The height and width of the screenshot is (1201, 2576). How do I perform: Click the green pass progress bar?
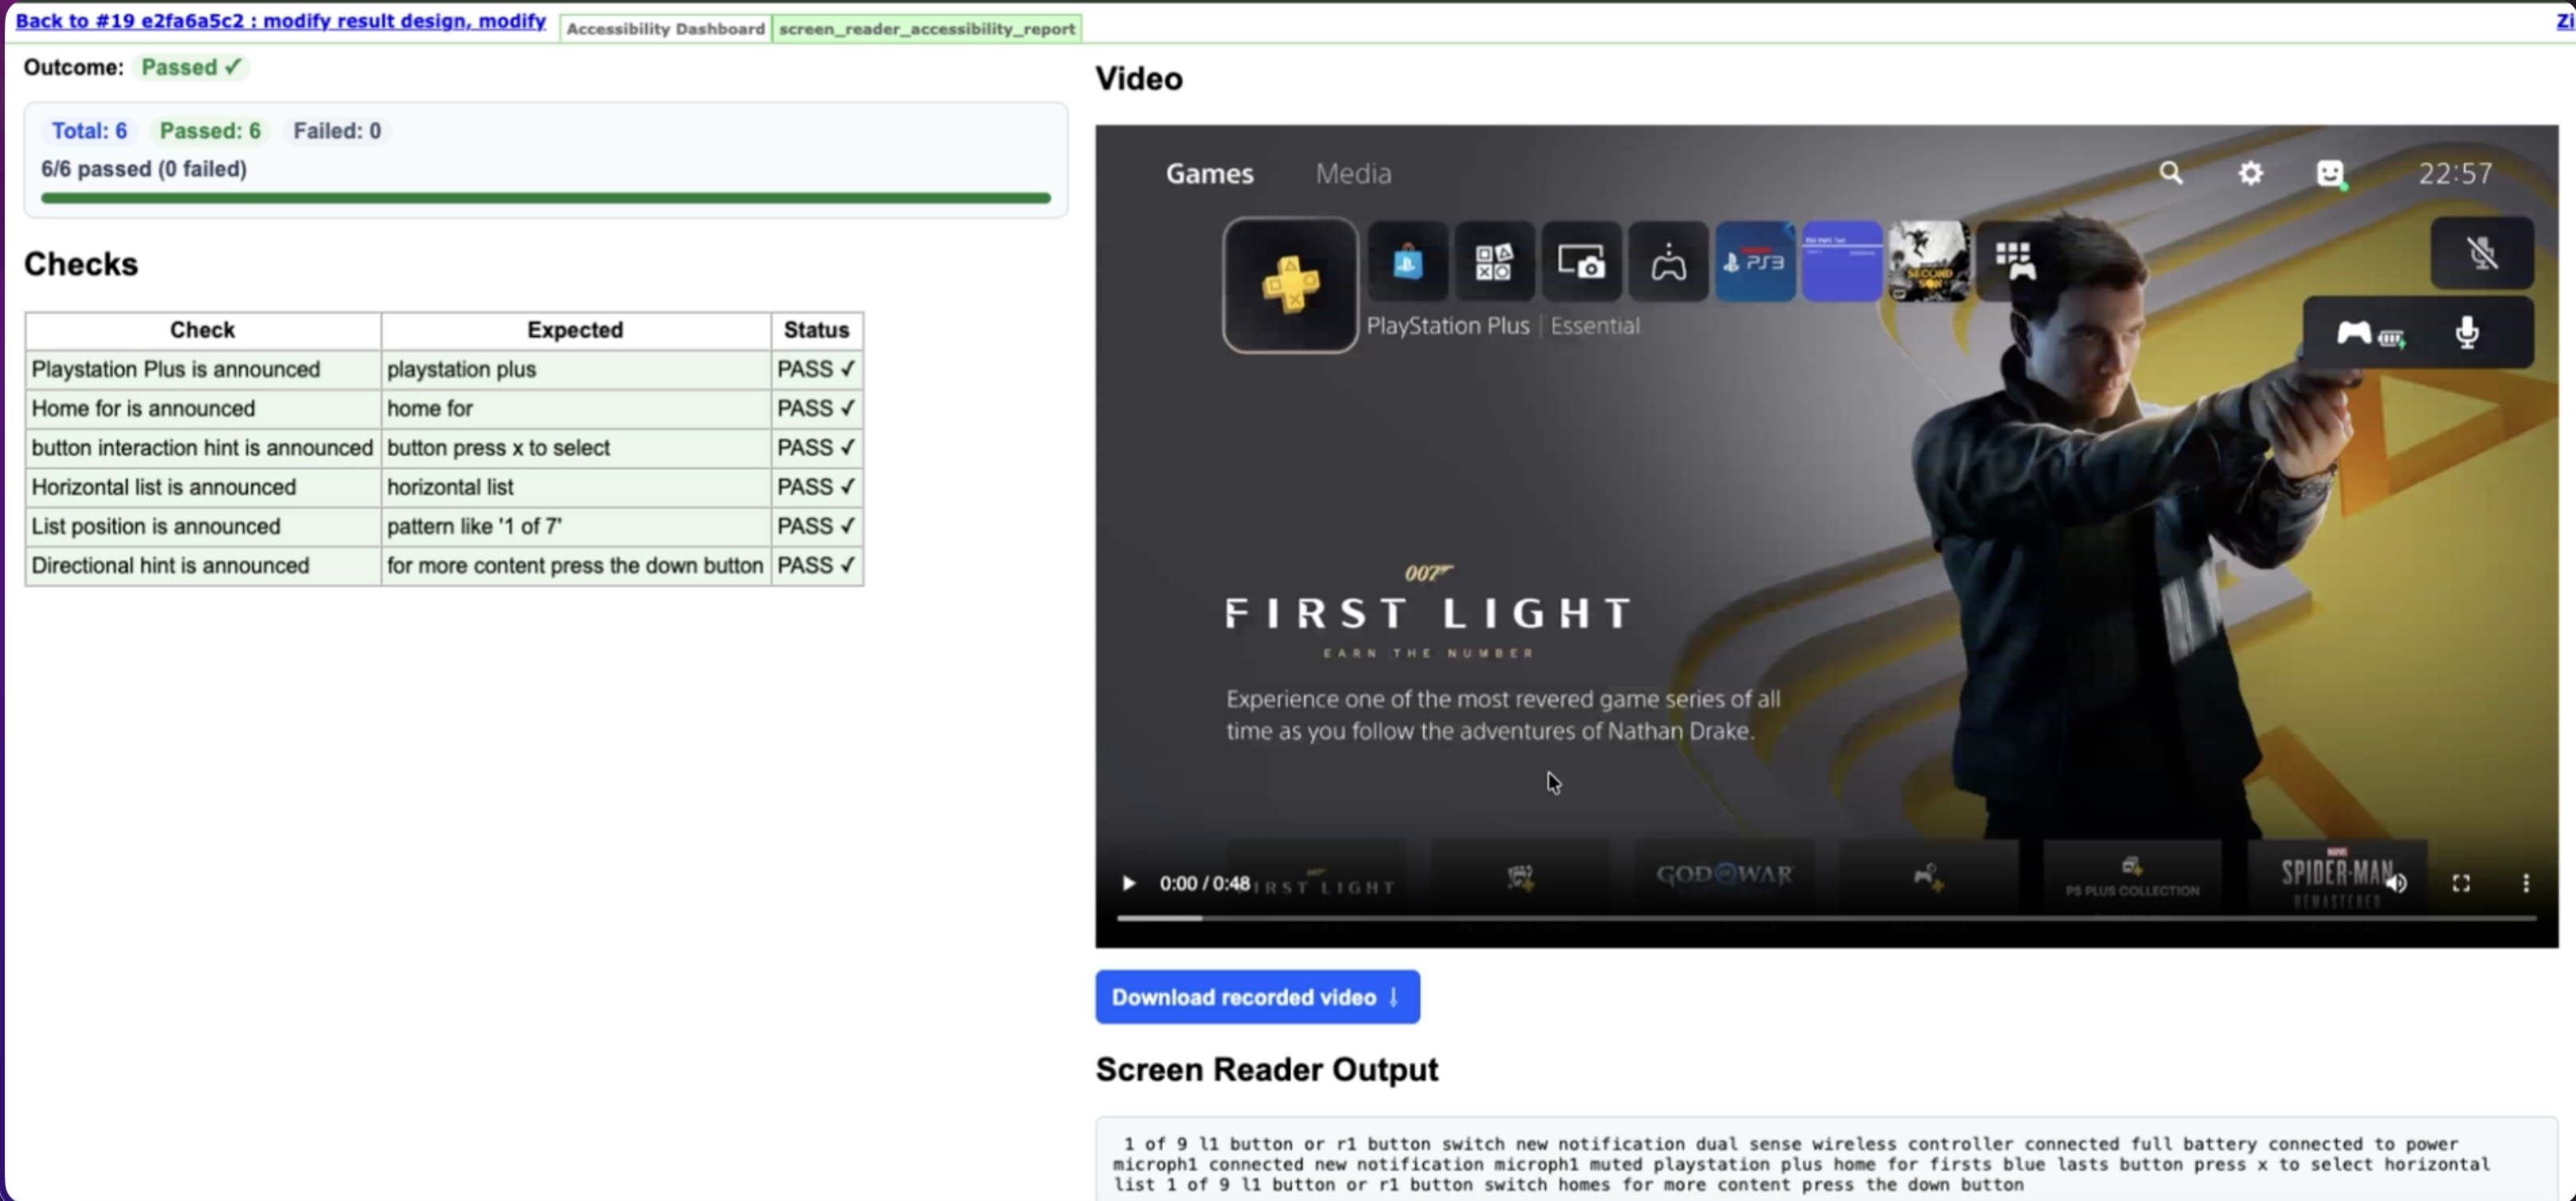tap(546, 198)
